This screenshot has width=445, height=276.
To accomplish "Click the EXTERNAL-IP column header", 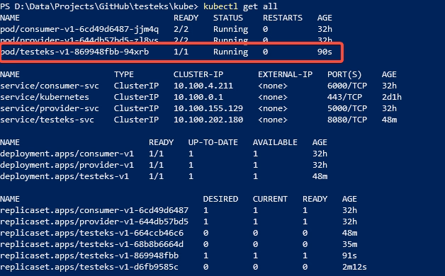I will click(x=286, y=74).
